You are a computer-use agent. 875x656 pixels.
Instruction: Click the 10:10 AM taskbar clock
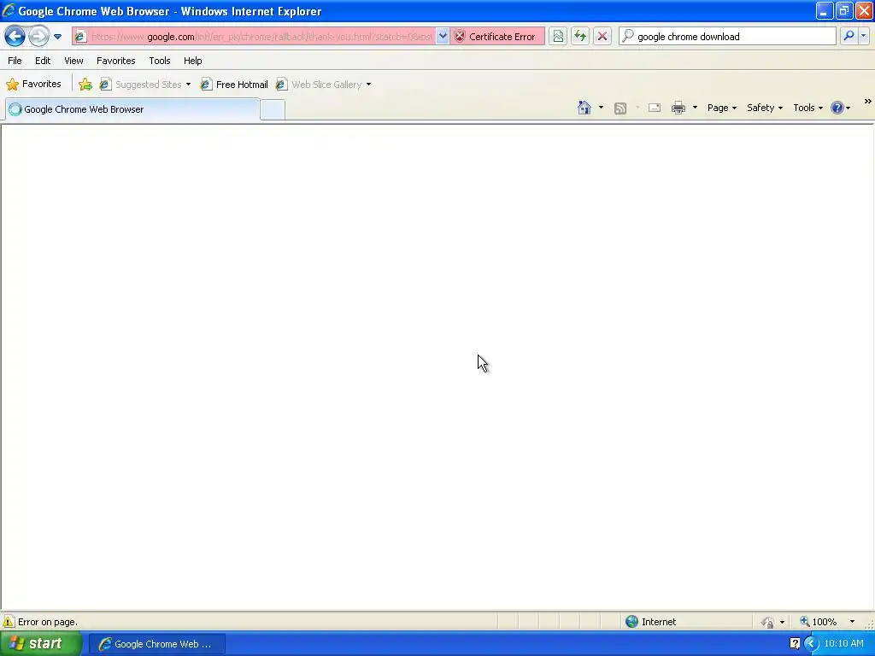pos(843,644)
